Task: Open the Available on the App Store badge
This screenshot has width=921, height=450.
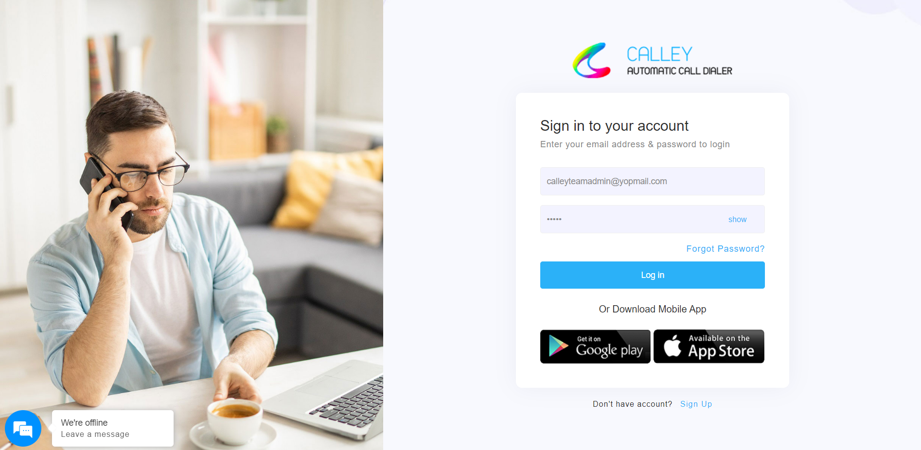Action: [709, 346]
